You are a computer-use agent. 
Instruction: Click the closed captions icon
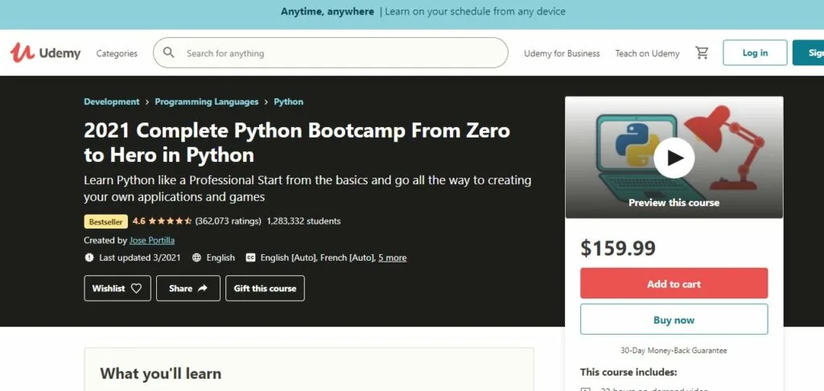[251, 257]
